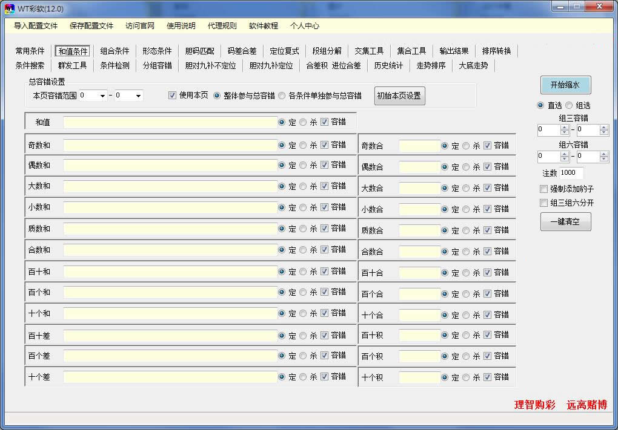Open the second 容错范围 dropdown
This screenshot has width=618, height=430.
[x=138, y=96]
